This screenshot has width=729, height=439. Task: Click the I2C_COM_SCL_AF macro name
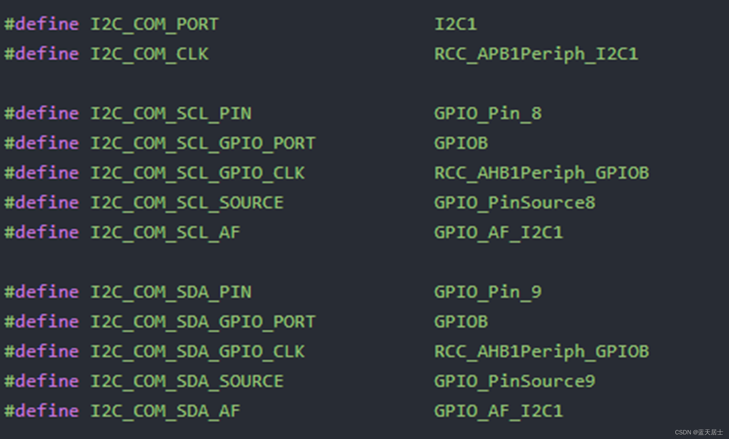(x=166, y=233)
